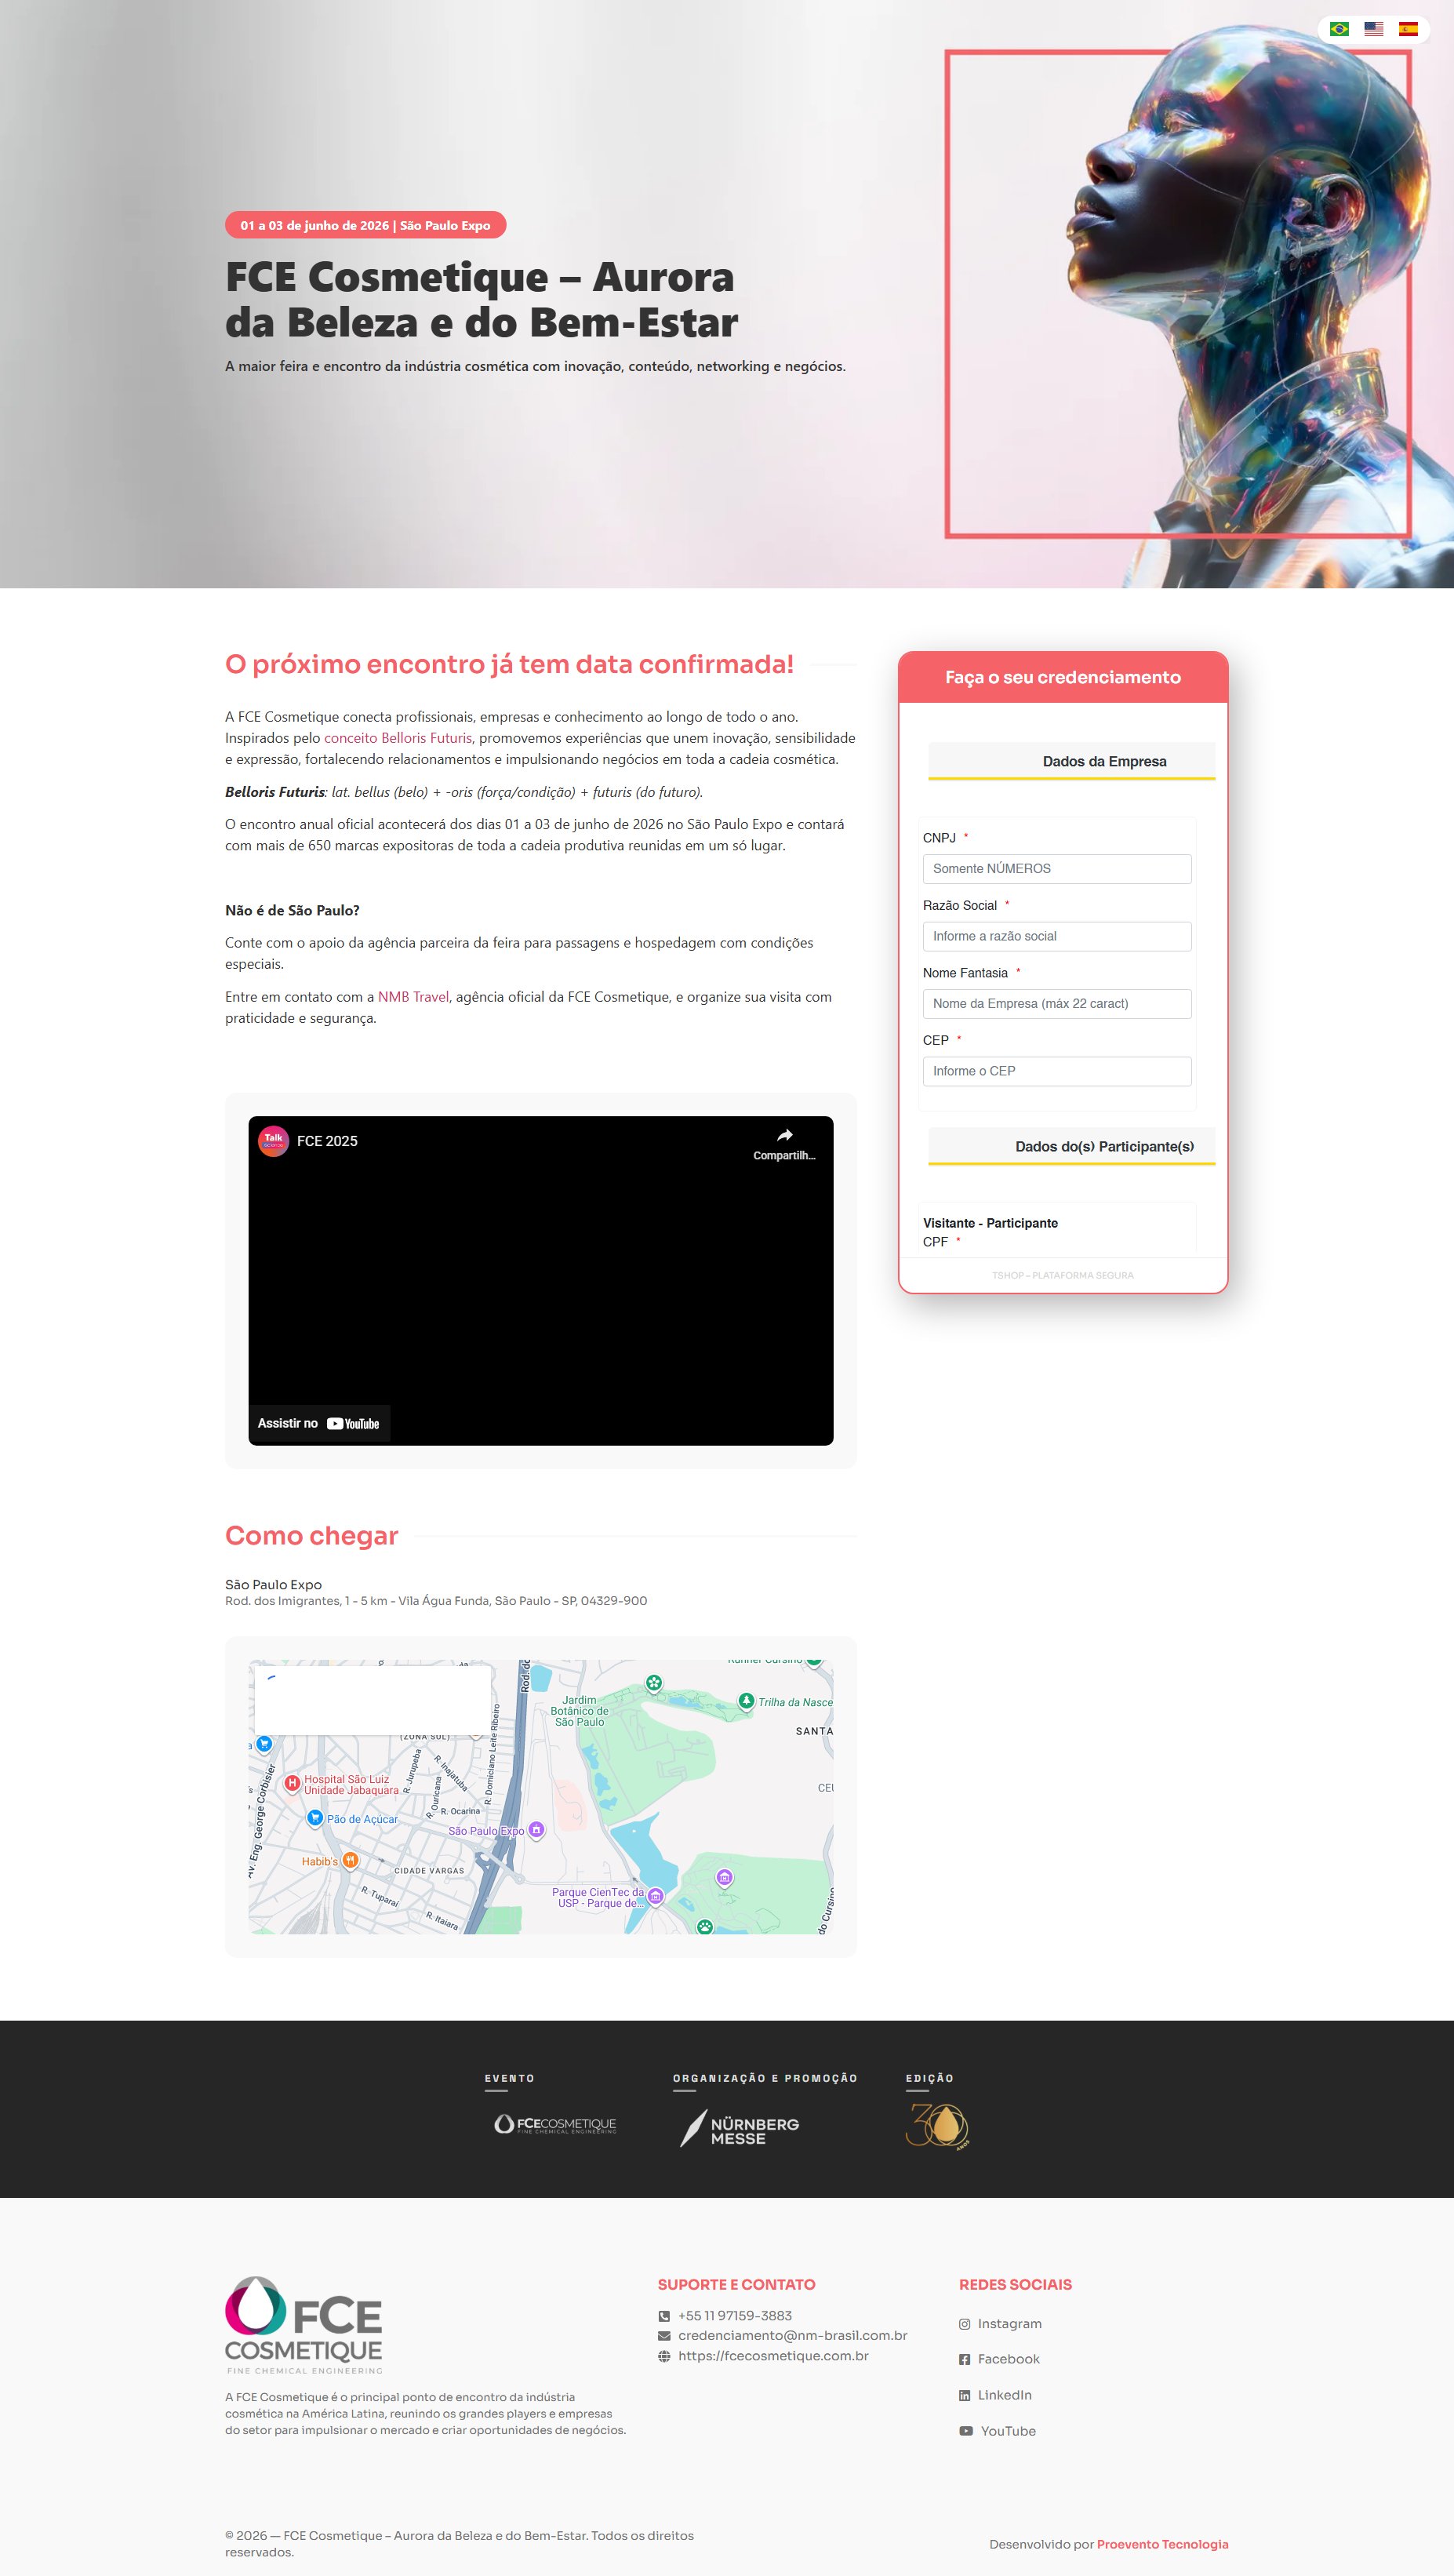This screenshot has width=1454, height=2576.
Task: Open the Facebook social link
Action: pos(1007,2359)
